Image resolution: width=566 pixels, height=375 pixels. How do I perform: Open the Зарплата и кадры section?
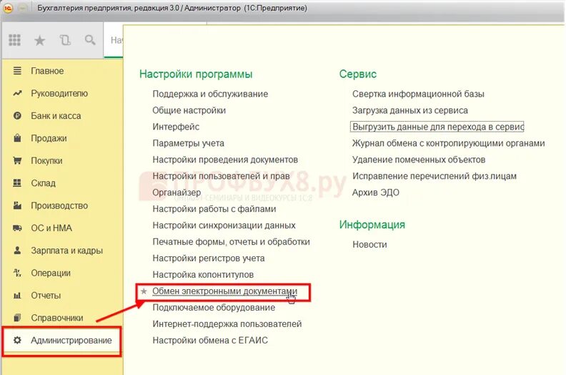66,250
